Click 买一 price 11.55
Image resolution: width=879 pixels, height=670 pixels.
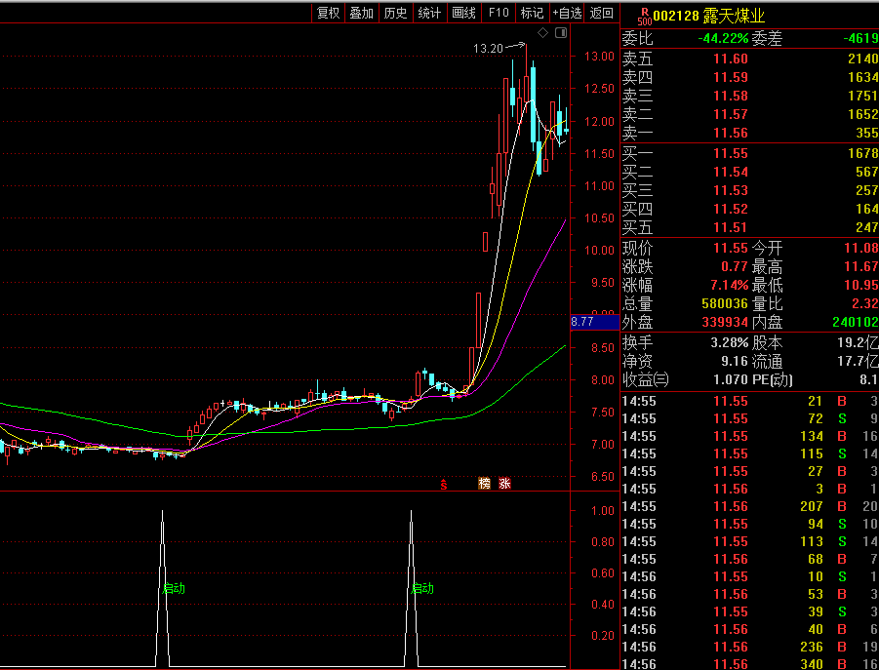[731, 153]
